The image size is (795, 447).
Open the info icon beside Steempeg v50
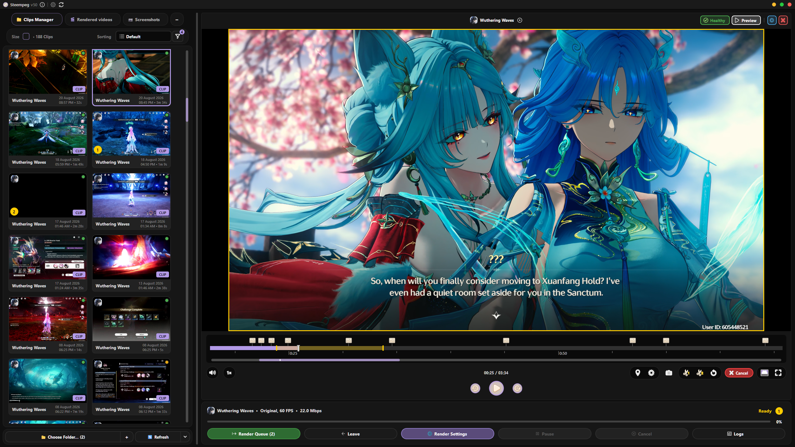(42, 5)
